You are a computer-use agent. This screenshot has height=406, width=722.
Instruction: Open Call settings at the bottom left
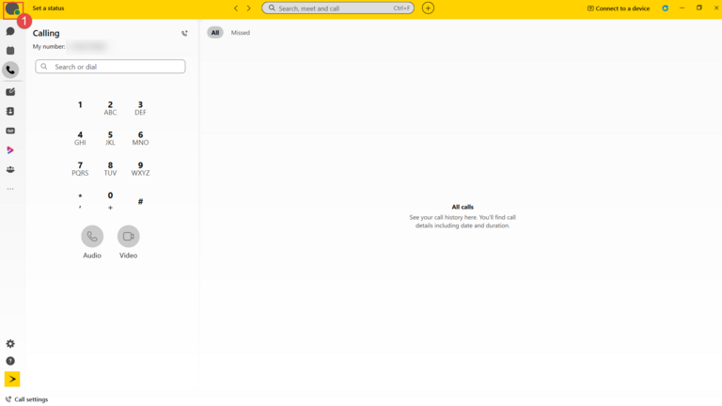coord(26,399)
